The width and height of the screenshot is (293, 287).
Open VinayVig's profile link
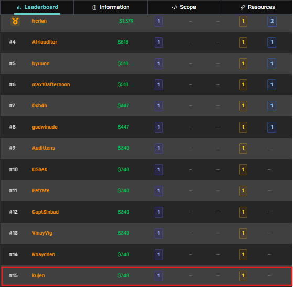tap(42, 233)
